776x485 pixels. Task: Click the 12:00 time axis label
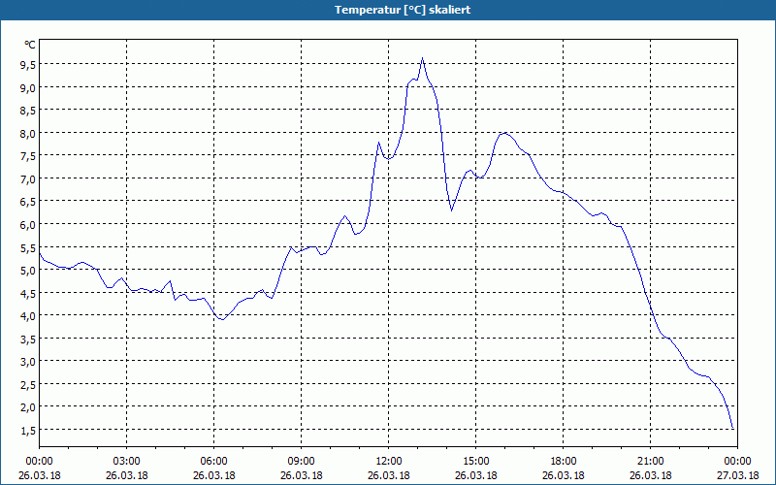(x=389, y=462)
